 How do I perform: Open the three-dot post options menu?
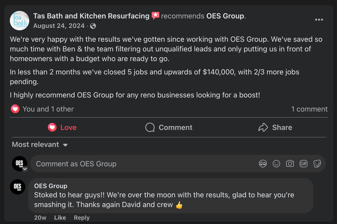coord(319,20)
